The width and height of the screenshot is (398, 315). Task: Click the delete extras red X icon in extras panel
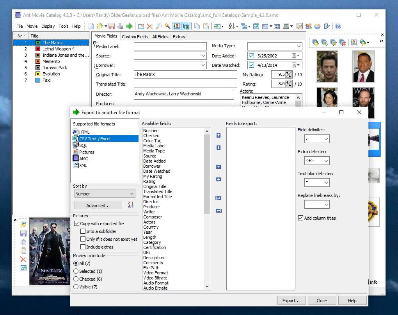[x=343, y=43]
